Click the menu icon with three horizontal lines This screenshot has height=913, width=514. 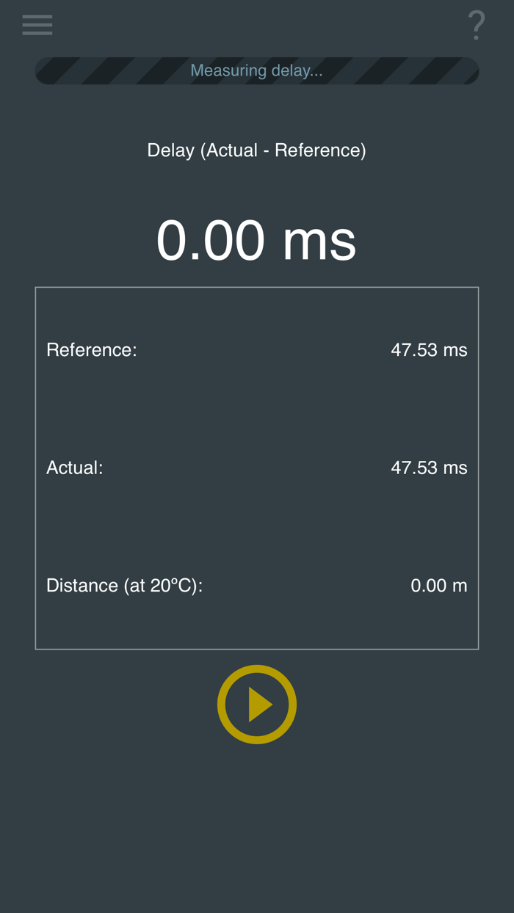pos(37,24)
